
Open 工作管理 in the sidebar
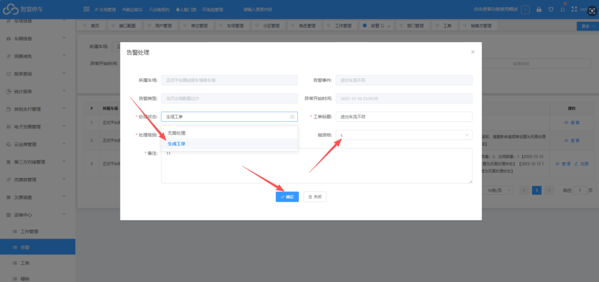click(38, 232)
